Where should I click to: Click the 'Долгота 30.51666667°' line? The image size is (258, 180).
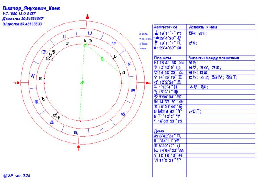click(23, 19)
